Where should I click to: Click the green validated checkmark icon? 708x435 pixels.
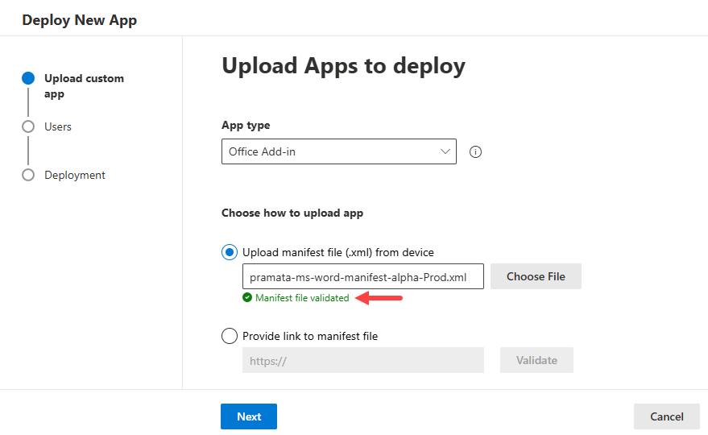click(x=247, y=297)
